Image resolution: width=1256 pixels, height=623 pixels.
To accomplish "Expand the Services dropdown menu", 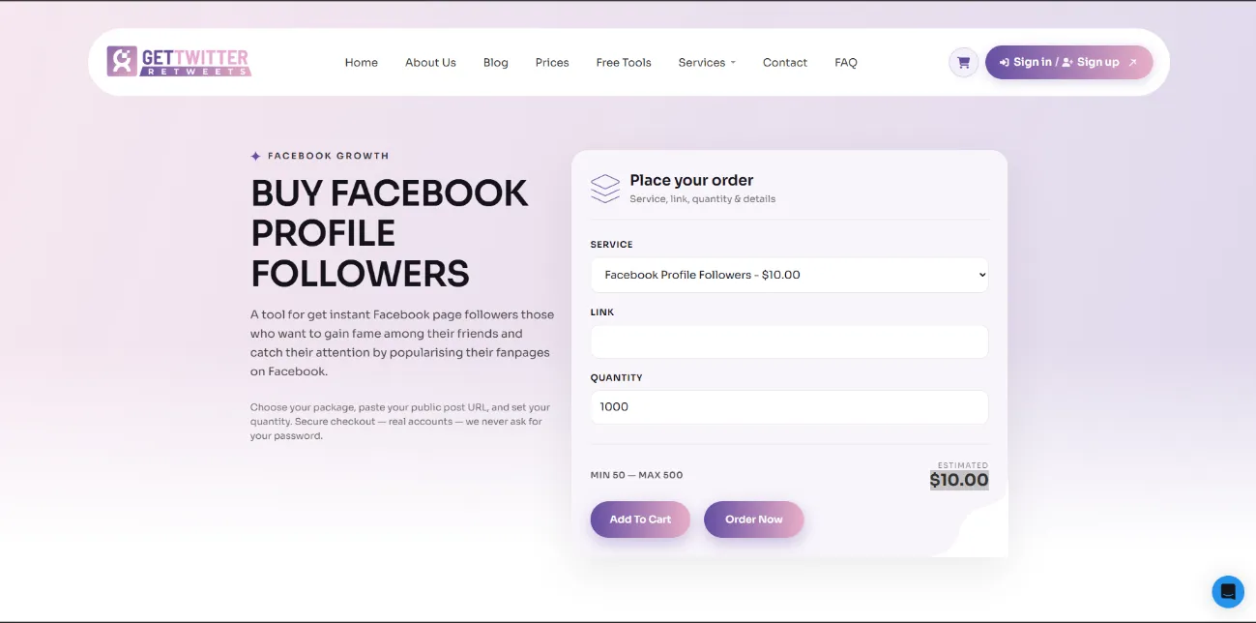I will pyautogui.click(x=707, y=62).
